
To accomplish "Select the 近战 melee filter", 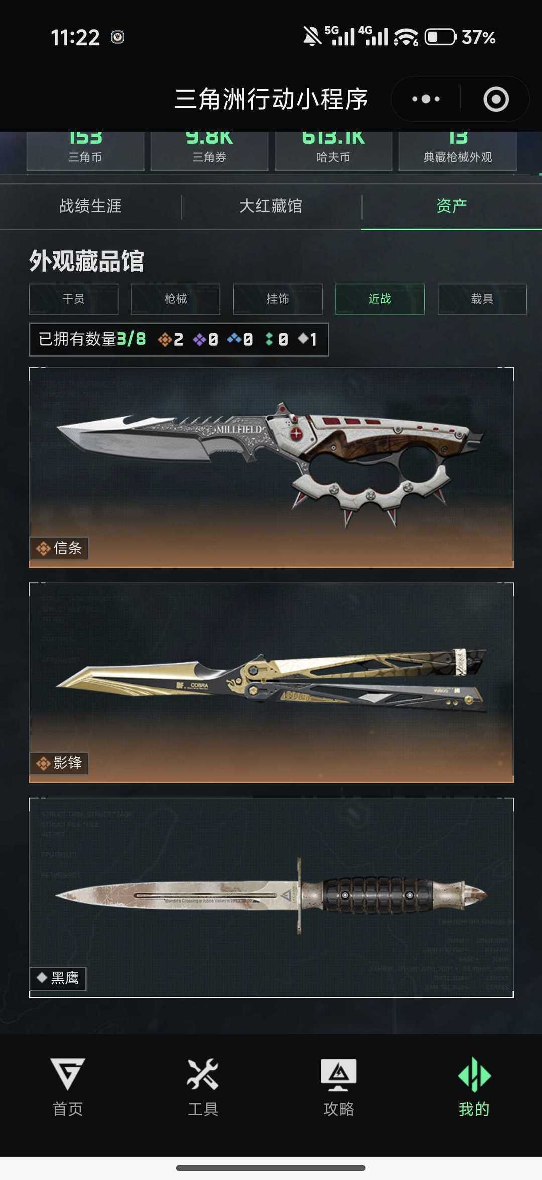I will pos(380,299).
